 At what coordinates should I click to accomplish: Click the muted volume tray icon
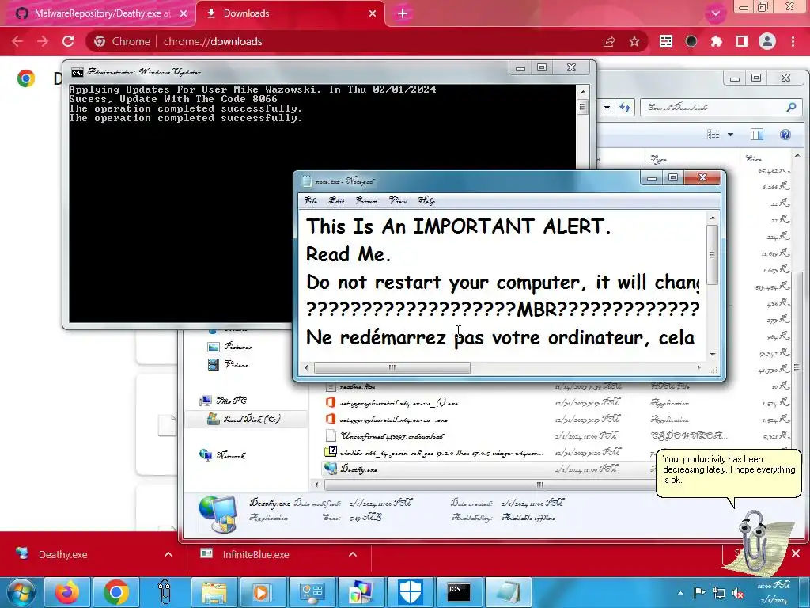click(x=738, y=592)
